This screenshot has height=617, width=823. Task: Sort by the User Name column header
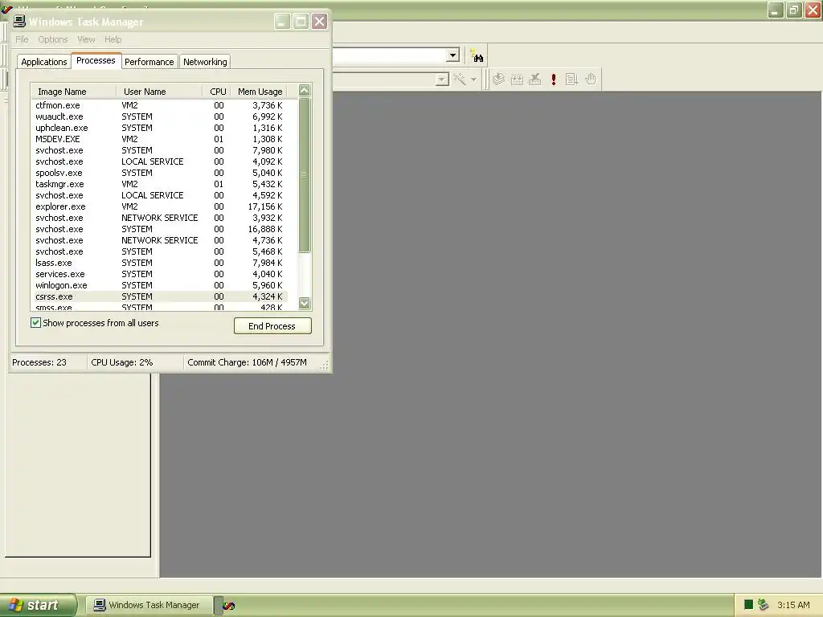159,92
